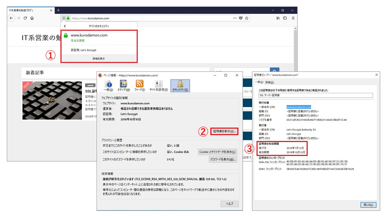Switch to 一般 tab in certificate viewer
Image resolution: width=387 pixels, height=216 pixels.
coord(259,82)
